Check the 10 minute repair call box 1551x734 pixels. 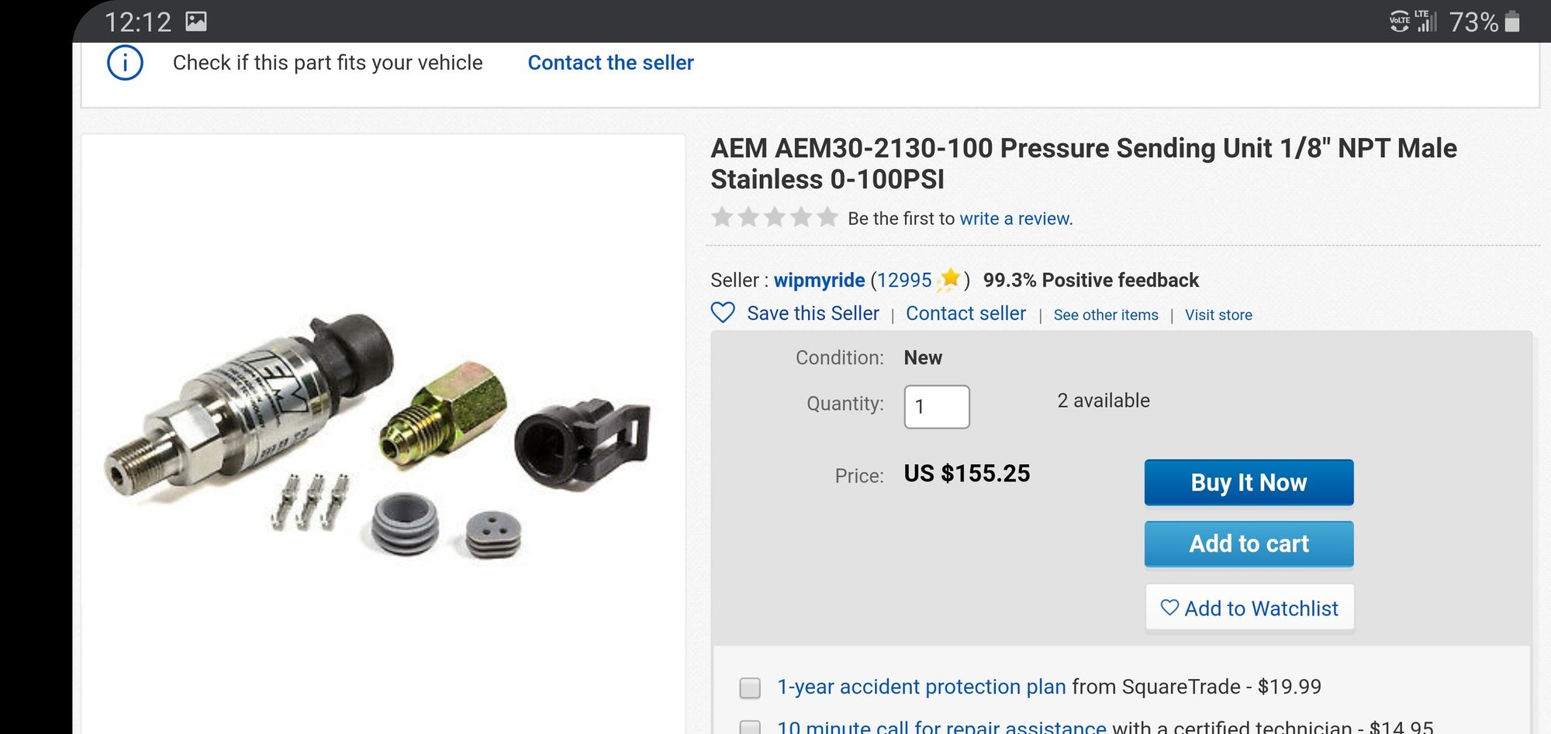[x=750, y=727]
